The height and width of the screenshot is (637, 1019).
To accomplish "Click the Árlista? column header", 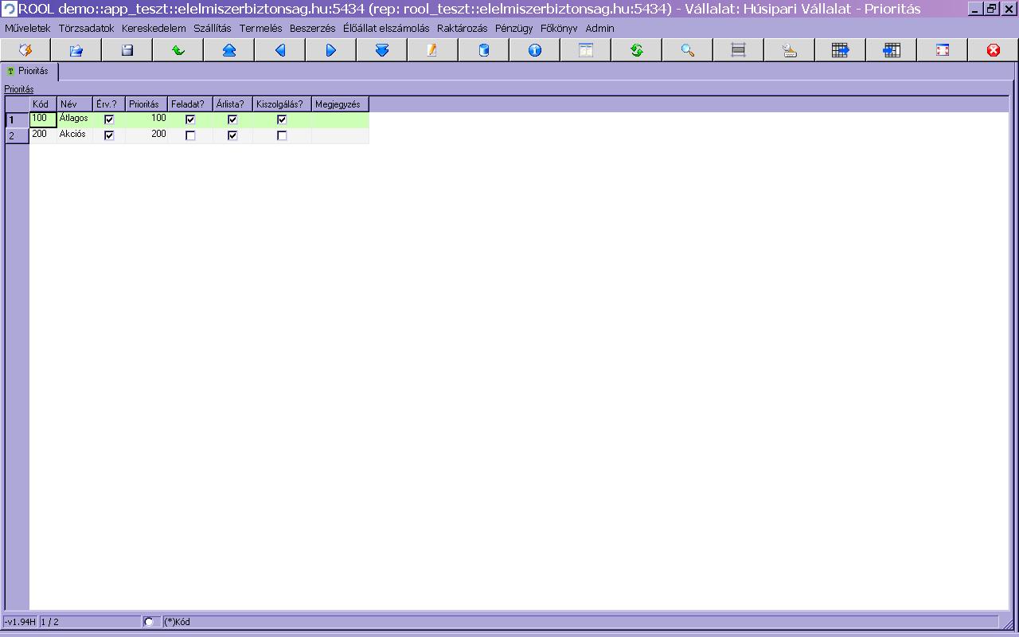I will pos(232,104).
